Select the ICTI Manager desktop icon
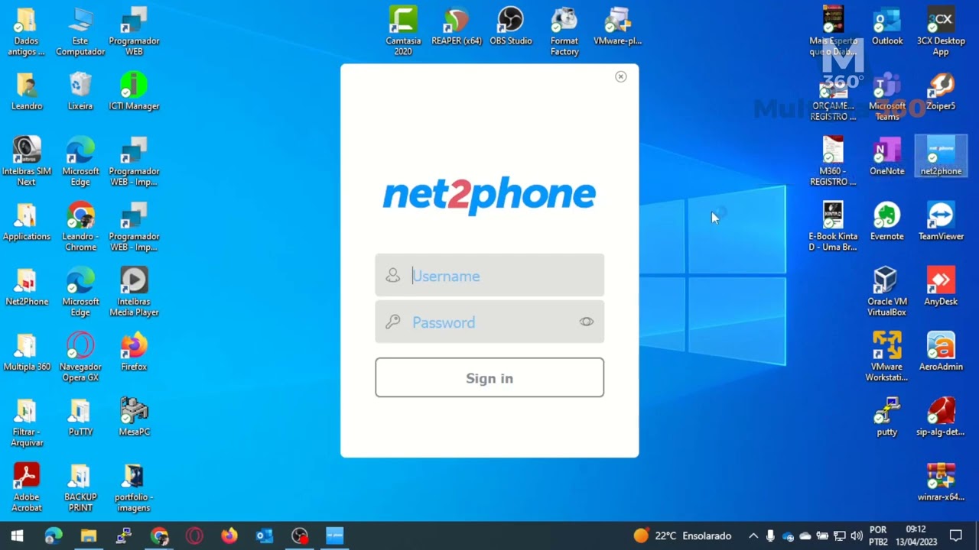The image size is (979, 550). coord(134,92)
